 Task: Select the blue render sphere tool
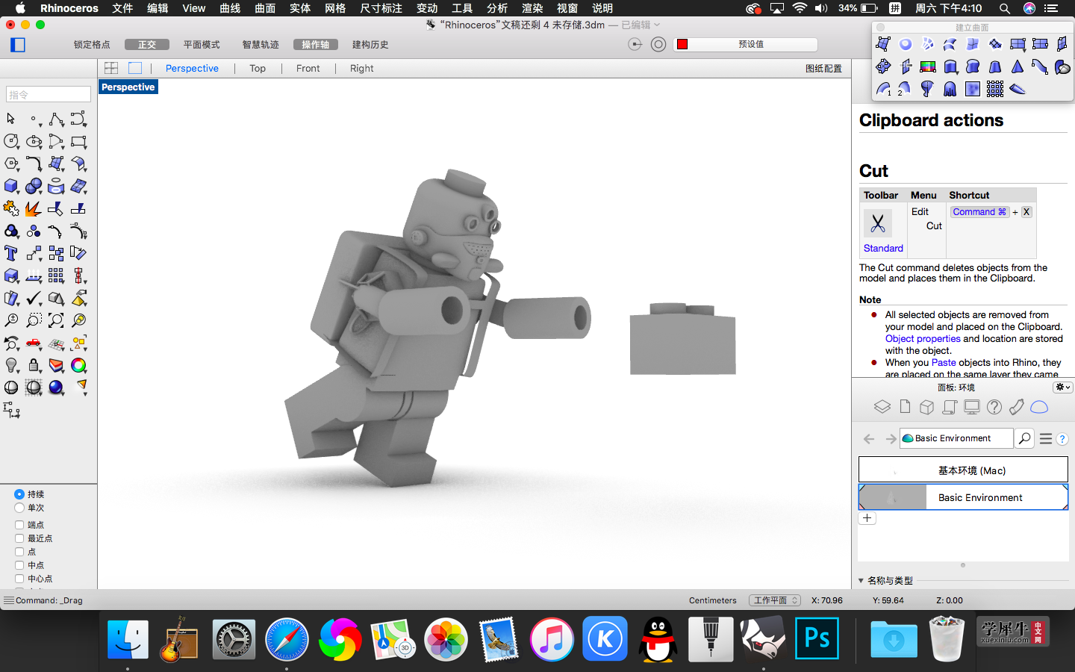pos(56,388)
